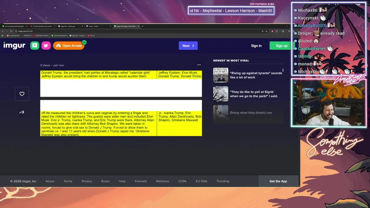Close the Imgur browser tab

pos(138,26)
